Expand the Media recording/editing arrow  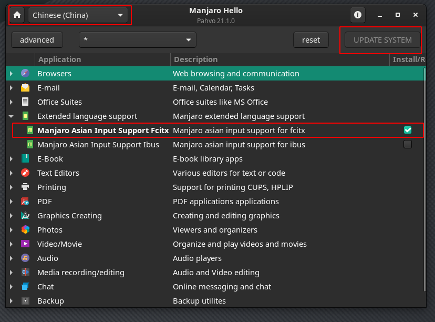pyautogui.click(x=11, y=272)
